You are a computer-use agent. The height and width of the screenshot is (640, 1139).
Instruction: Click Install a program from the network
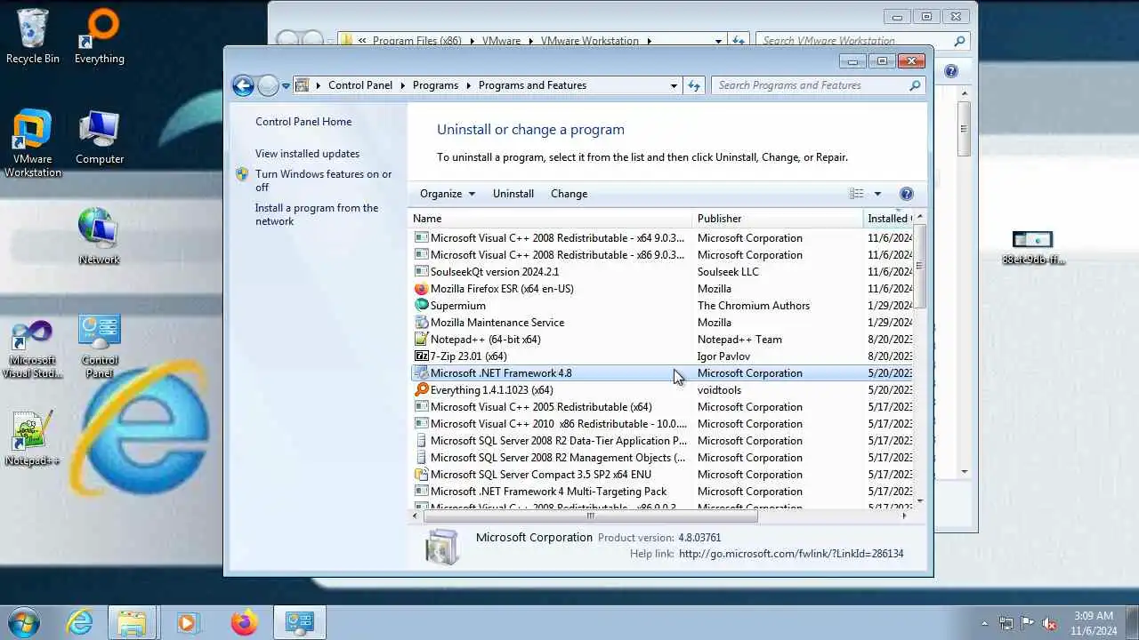[x=317, y=214]
